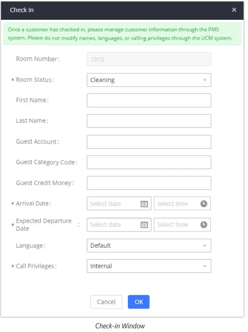Click the Guest Category Code field
This screenshot has height=332, width=248.
point(149,162)
